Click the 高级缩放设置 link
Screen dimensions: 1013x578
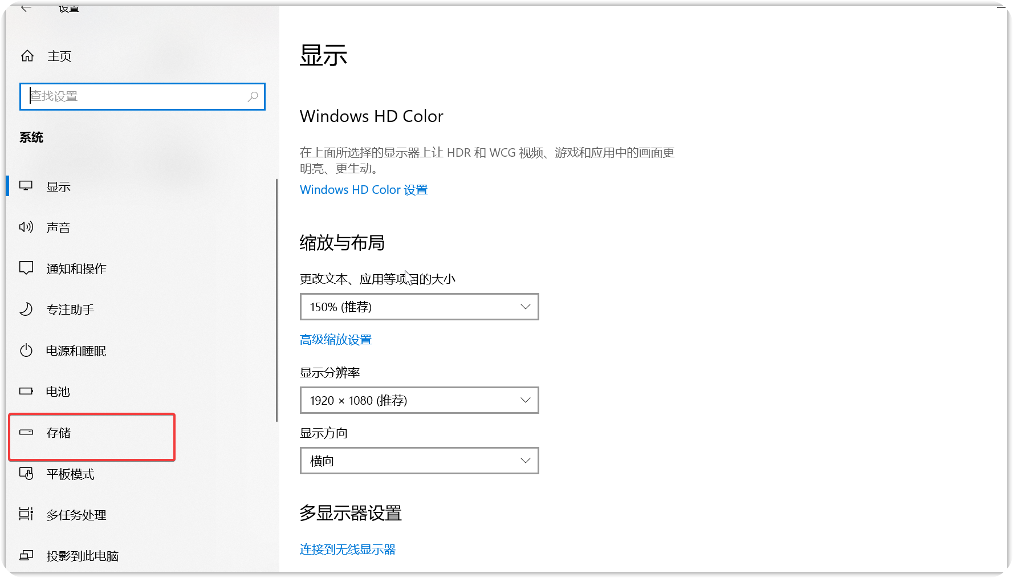(x=336, y=340)
